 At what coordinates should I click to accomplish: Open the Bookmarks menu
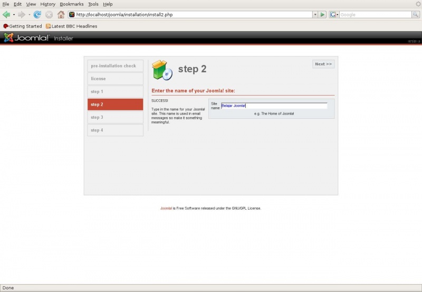[x=71, y=4]
